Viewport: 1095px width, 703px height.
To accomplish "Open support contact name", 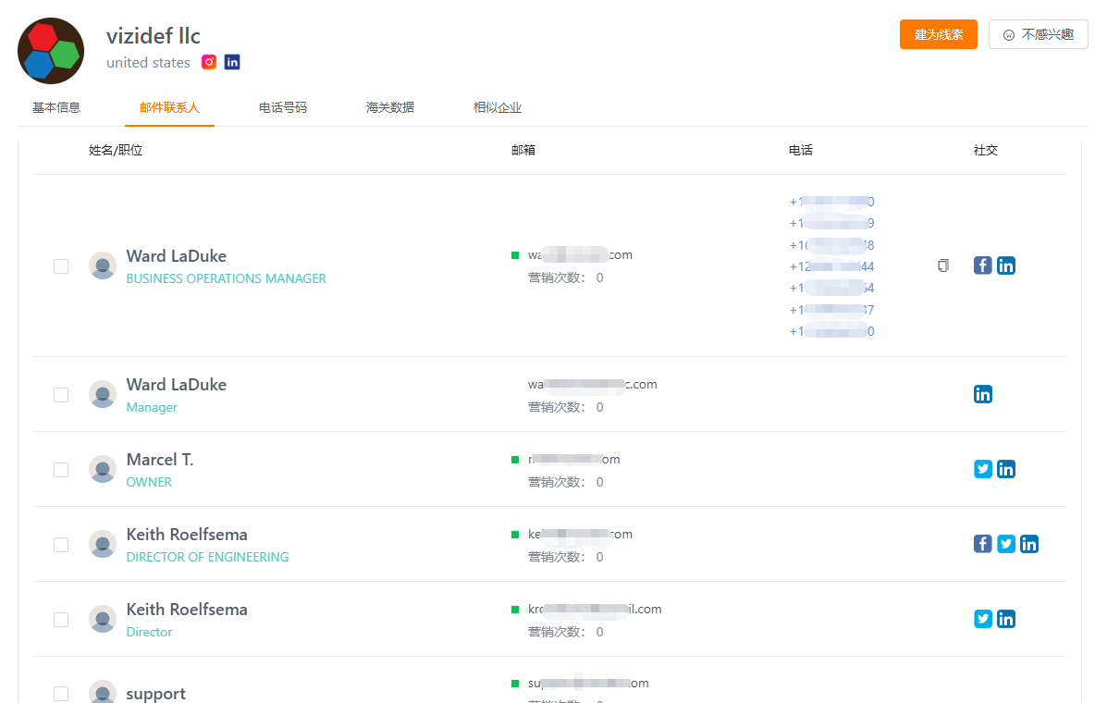I will coord(155,693).
